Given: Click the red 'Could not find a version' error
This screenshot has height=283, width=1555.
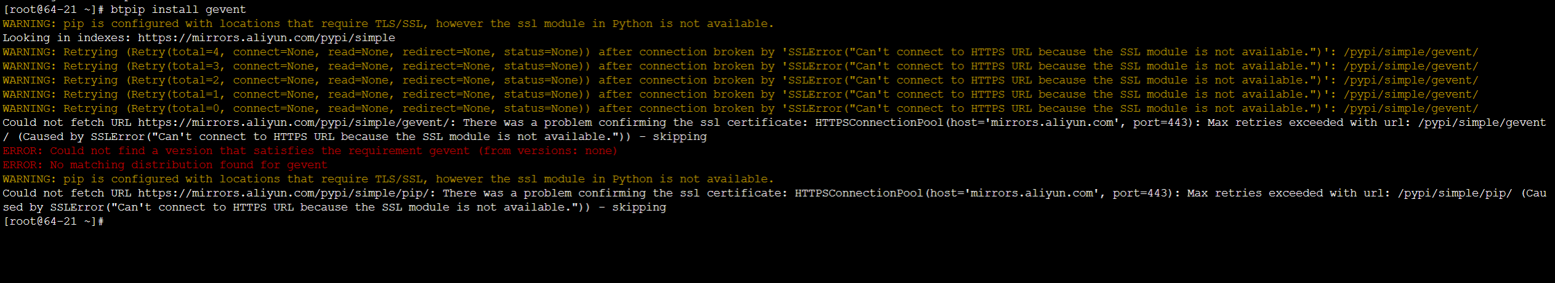Looking at the screenshot, I should pos(310,151).
